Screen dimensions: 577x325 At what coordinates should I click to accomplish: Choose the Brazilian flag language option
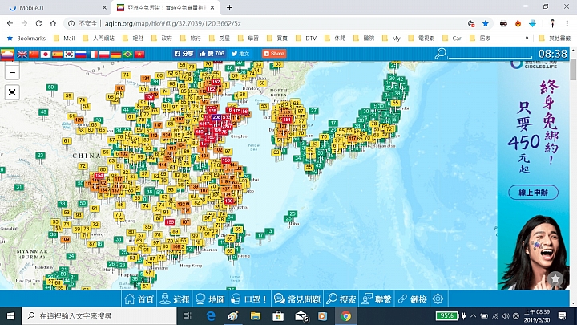click(127, 54)
